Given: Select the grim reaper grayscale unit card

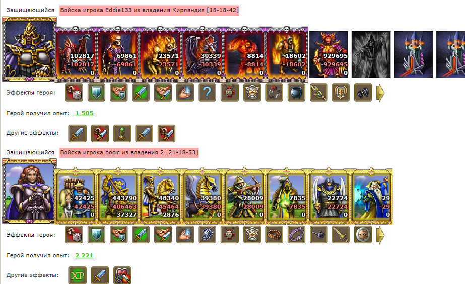Looking at the screenshot, I should [x=371, y=54].
